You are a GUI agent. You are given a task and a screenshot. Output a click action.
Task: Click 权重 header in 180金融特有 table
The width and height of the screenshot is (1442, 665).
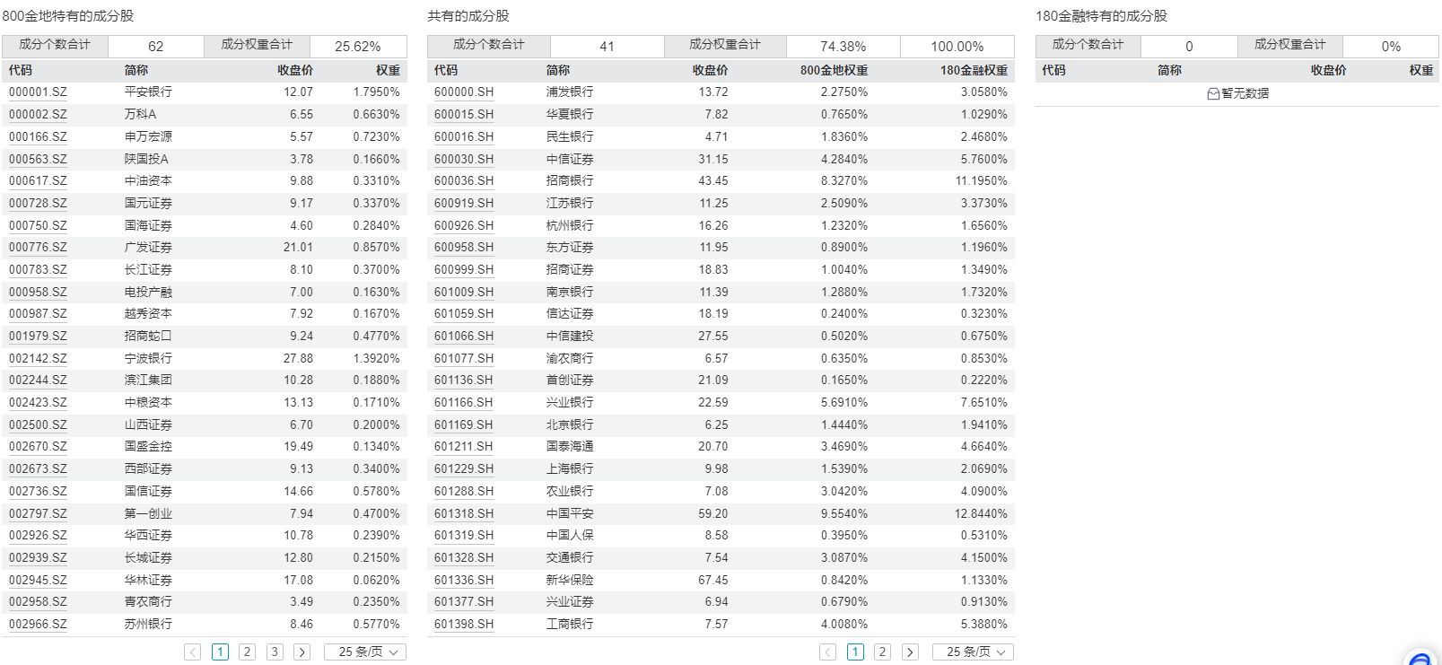[x=1420, y=70]
